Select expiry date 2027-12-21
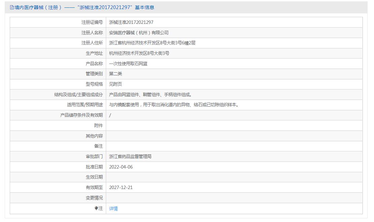The image size is (374, 222). 121,187
